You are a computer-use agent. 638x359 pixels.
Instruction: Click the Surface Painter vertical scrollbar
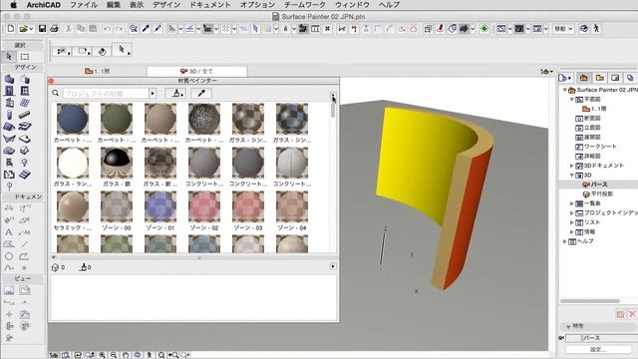point(333,110)
